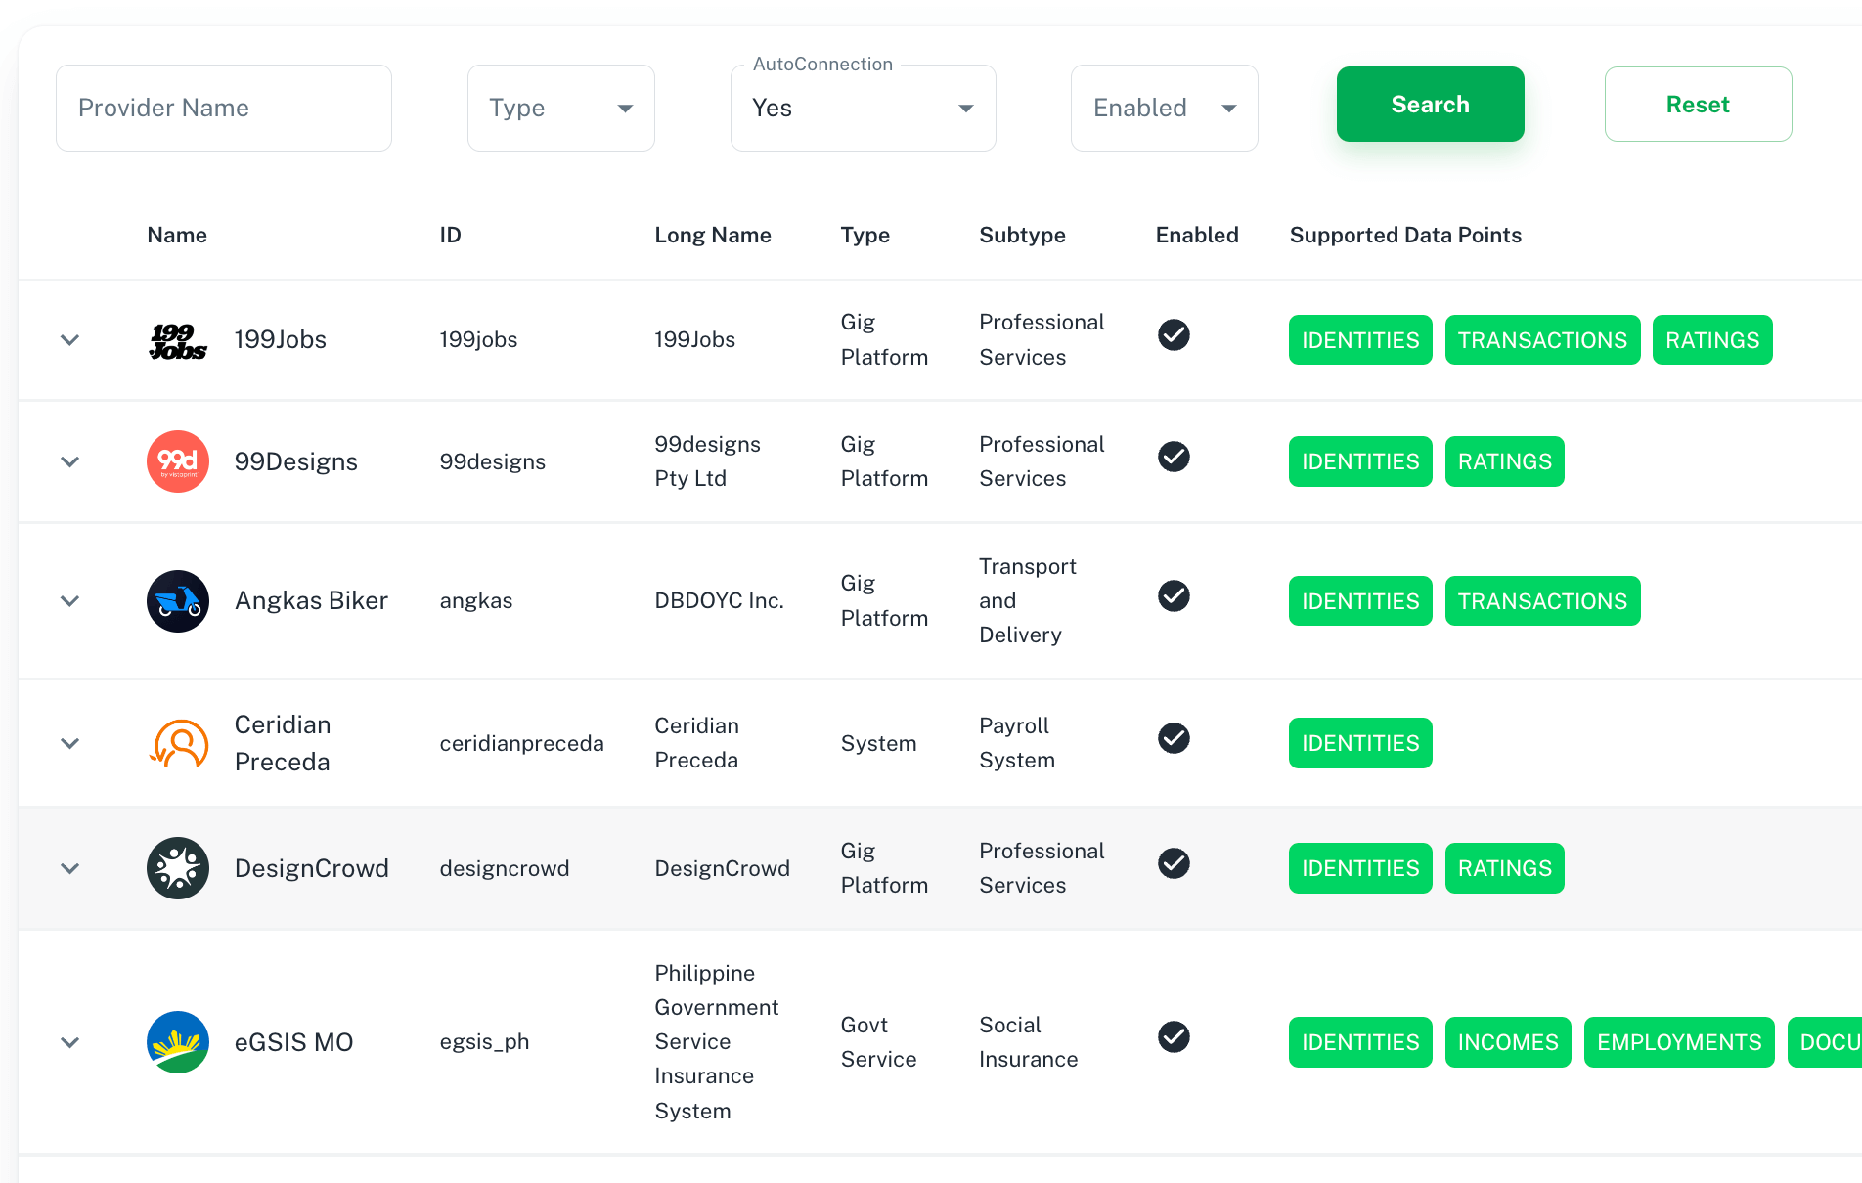Viewport: 1862px width, 1183px height.
Task: Click the 'Angkas Biker' provider name
Action: click(x=311, y=601)
